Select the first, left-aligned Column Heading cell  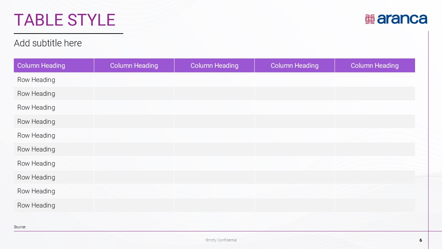point(41,66)
